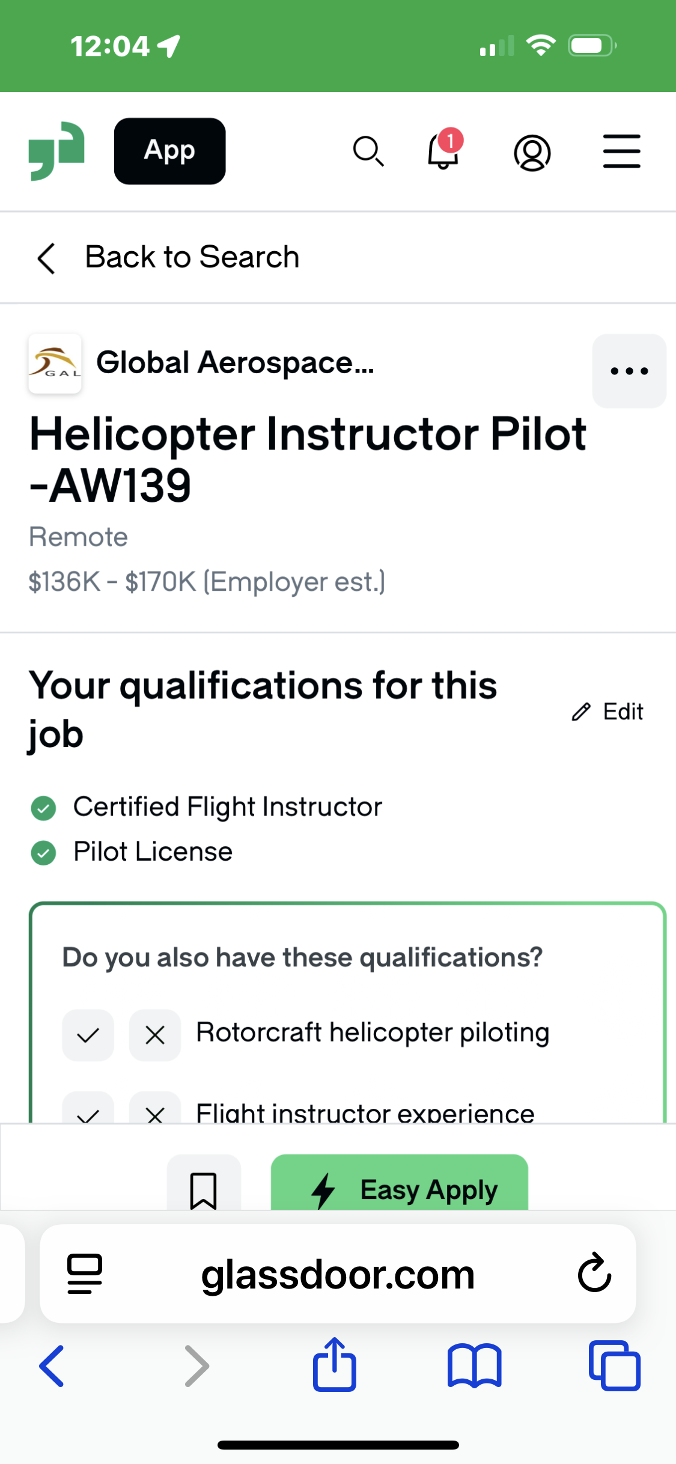Open the hamburger menu
The image size is (676, 1464).
click(621, 151)
